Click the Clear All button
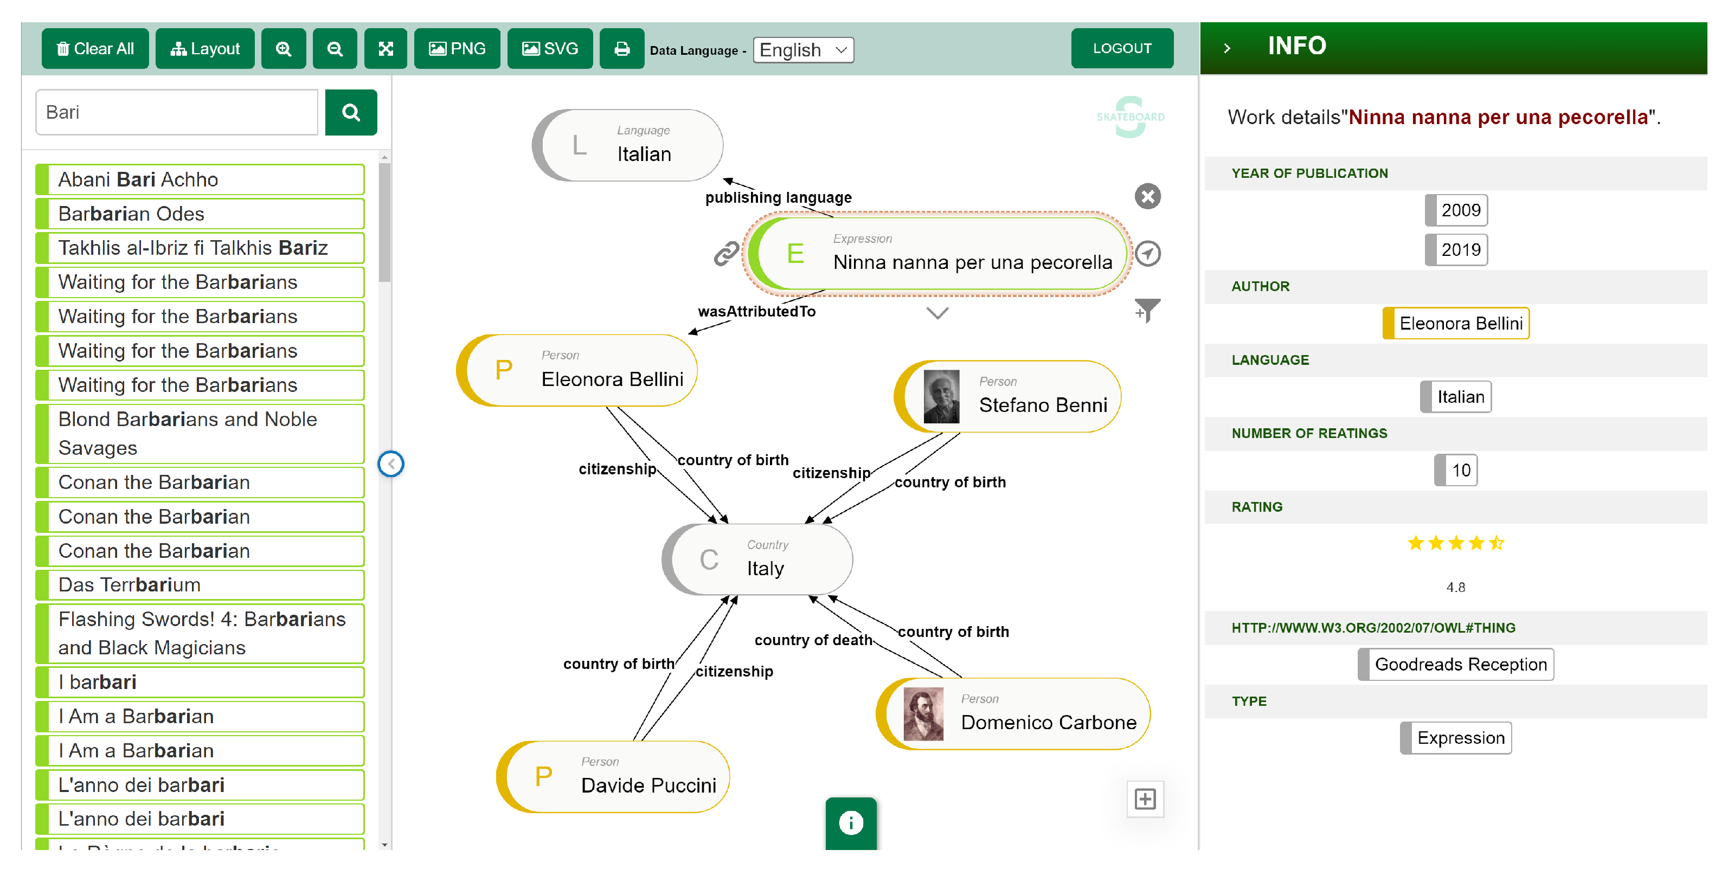The height and width of the screenshot is (869, 1734). (95, 48)
